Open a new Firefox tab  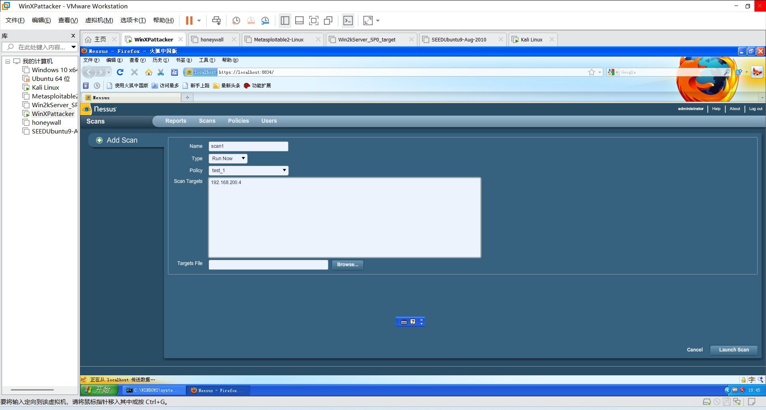pyautogui.click(x=187, y=97)
